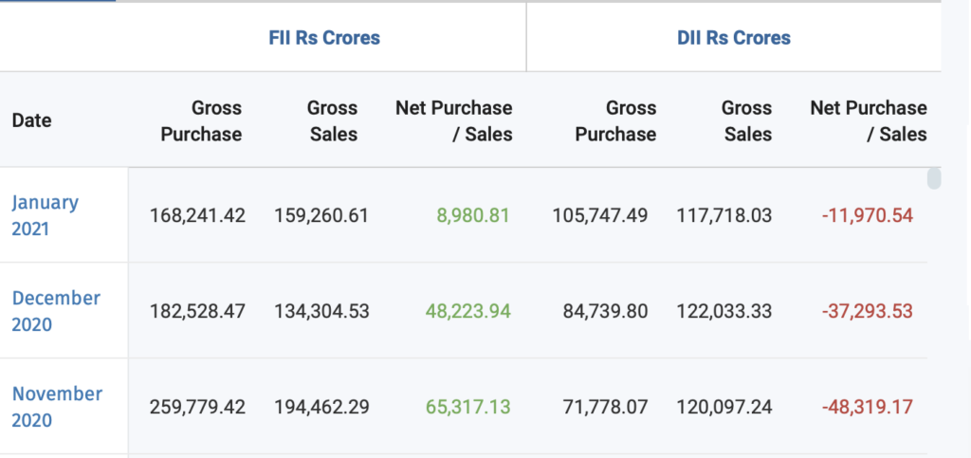Select the DII Rs Crores header tab
Image resolution: width=971 pixels, height=458 pixels.
tap(734, 38)
